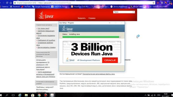Bookmark this page with the star icon
The width and height of the screenshot is (173, 97).
(x=154, y=3)
